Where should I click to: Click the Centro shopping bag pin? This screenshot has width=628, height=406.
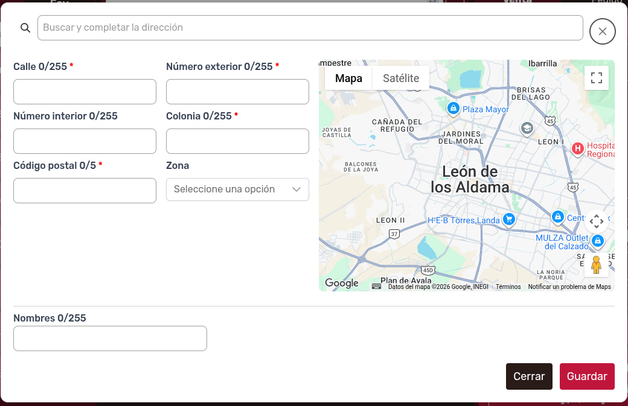(x=557, y=217)
